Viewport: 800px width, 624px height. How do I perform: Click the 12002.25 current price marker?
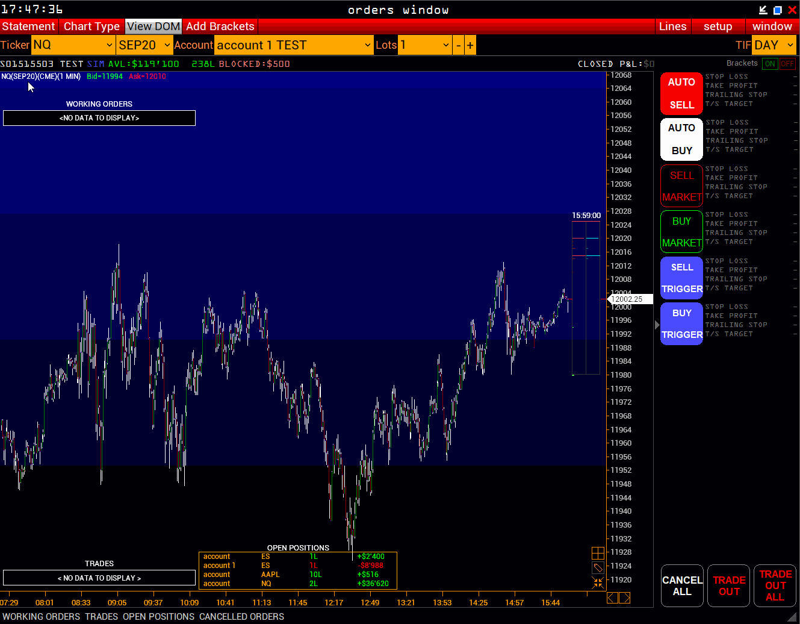click(629, 299)
